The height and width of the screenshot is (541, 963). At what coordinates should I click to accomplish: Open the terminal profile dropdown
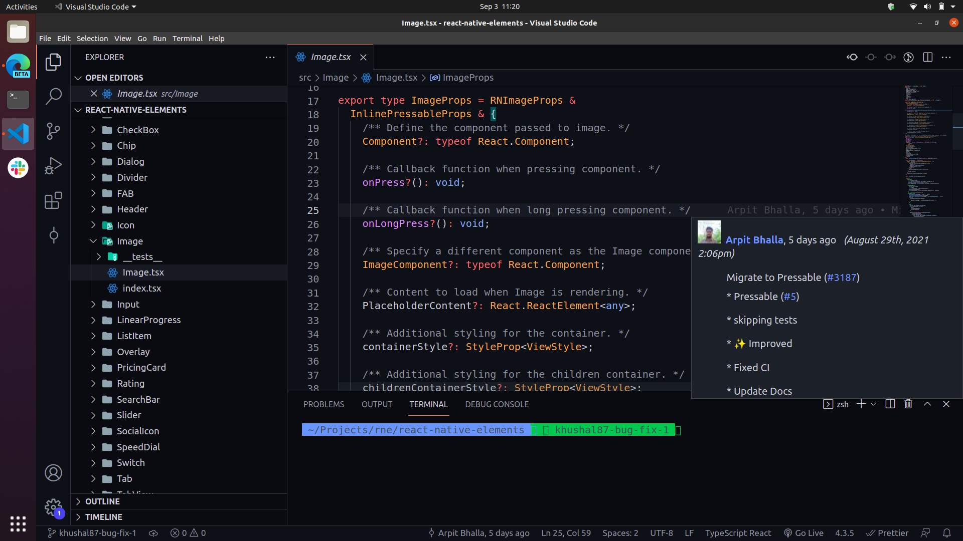(x=874, y=404)
